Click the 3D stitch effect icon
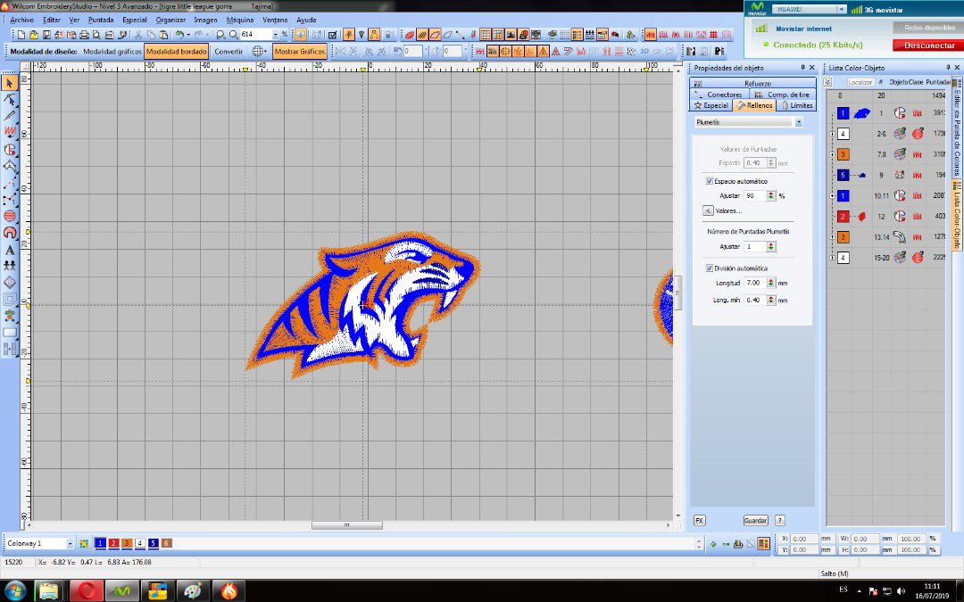 pos(644,52)
